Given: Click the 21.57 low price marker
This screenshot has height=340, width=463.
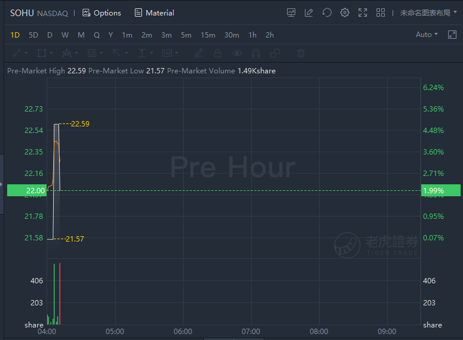Looking at the screenshot, I should [75, 239].
